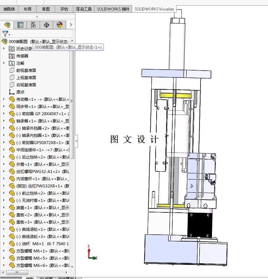
Task: Select the 无油衬套<1> part icon
Action: coord(12,200)
